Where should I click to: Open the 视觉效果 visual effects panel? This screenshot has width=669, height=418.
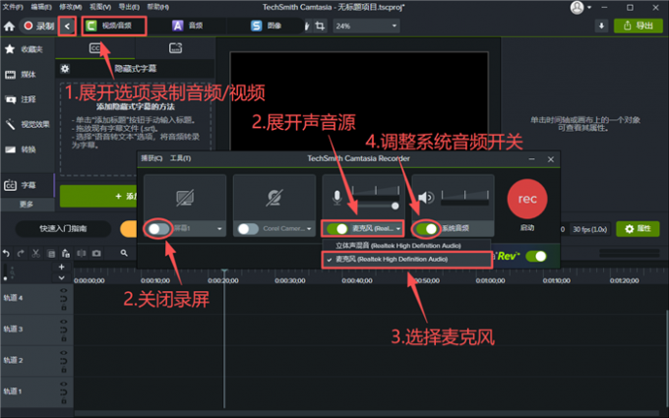click(27, 125)
